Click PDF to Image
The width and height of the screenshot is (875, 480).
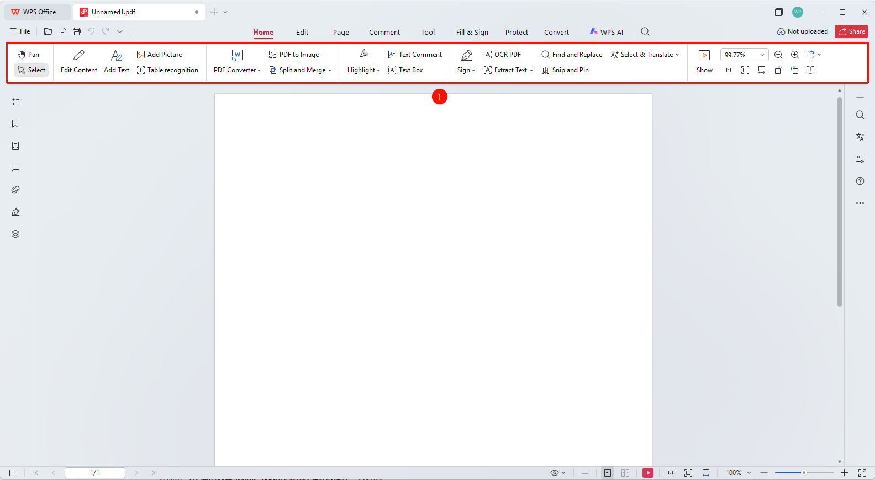[x=294, y=55]
